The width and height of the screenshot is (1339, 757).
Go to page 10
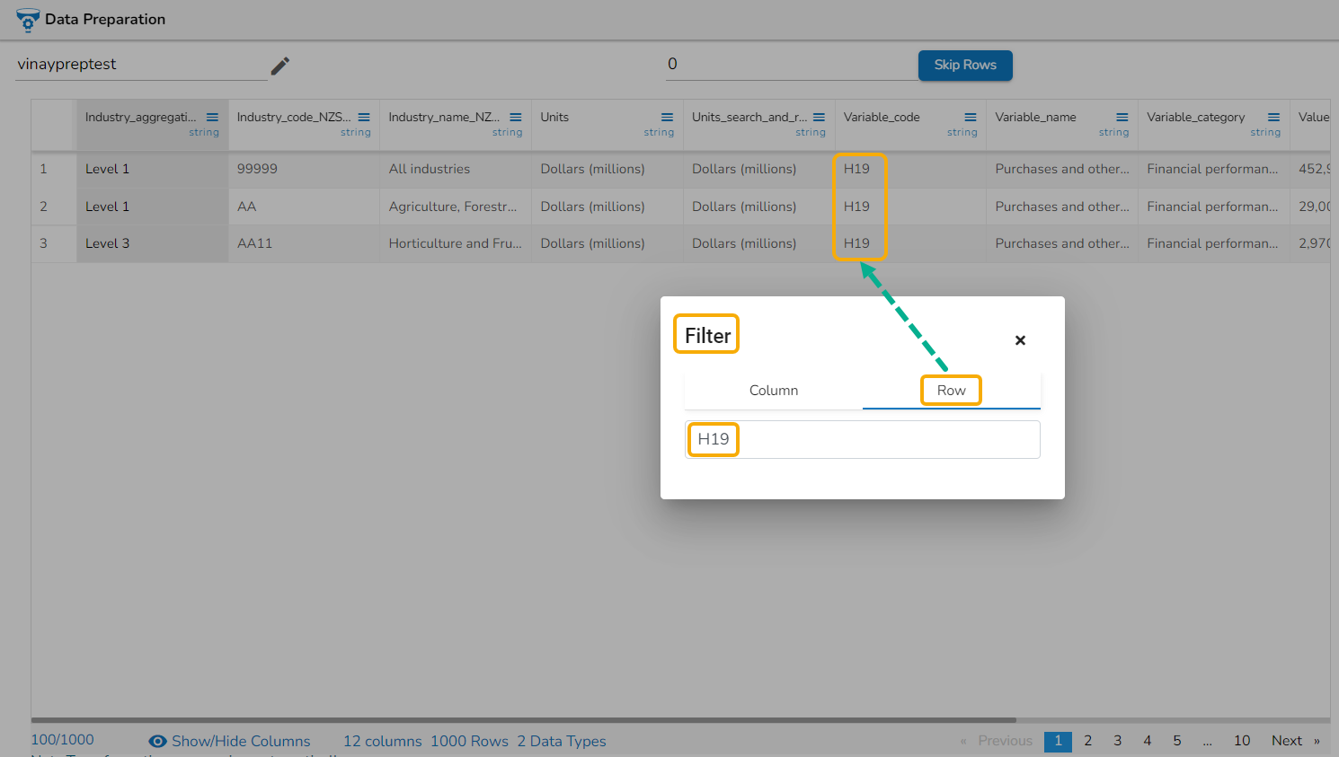(1242, 741)
